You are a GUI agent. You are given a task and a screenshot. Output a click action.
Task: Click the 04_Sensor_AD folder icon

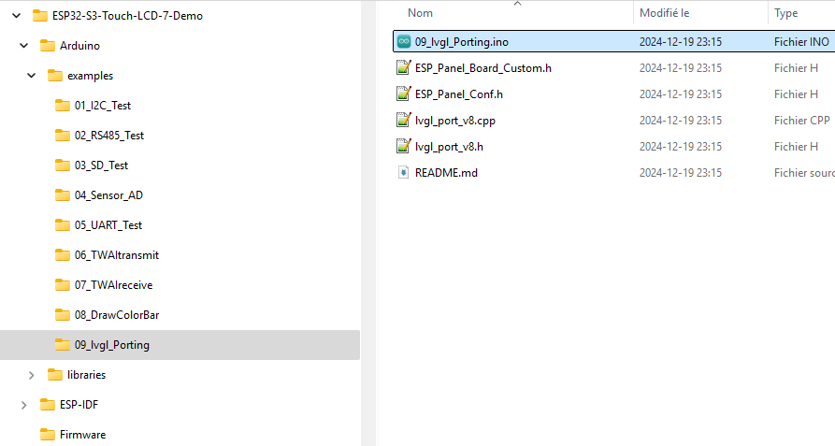pos(63,194)
